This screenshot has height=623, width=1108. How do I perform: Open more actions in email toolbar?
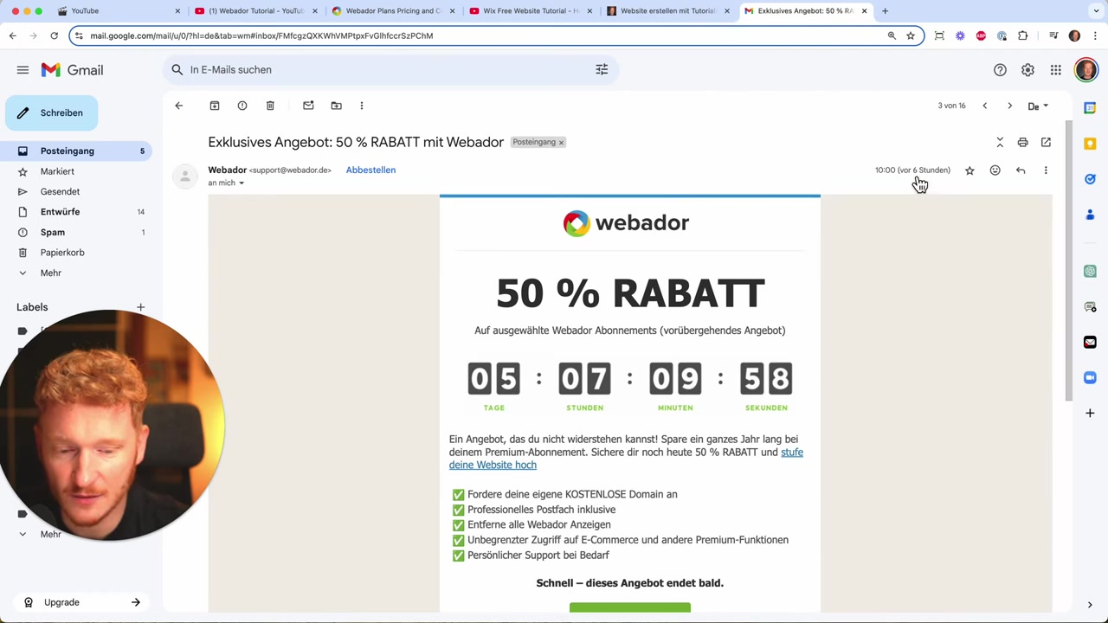[362, 106]
